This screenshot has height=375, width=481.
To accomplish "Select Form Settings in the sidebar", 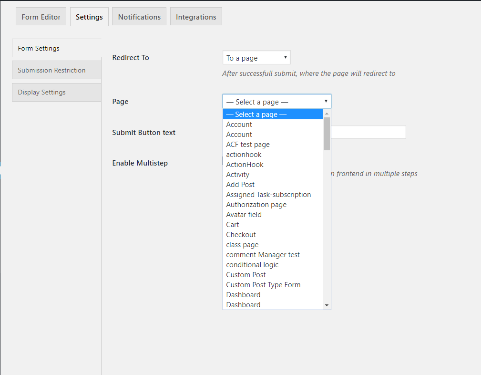I will point(56,48).
